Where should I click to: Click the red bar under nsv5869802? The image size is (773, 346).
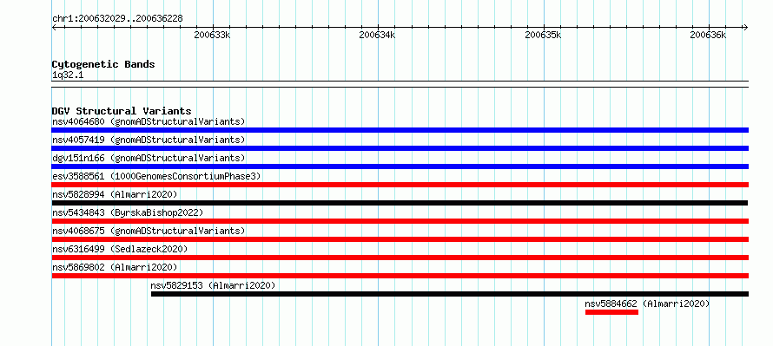[x=400, y=276]
